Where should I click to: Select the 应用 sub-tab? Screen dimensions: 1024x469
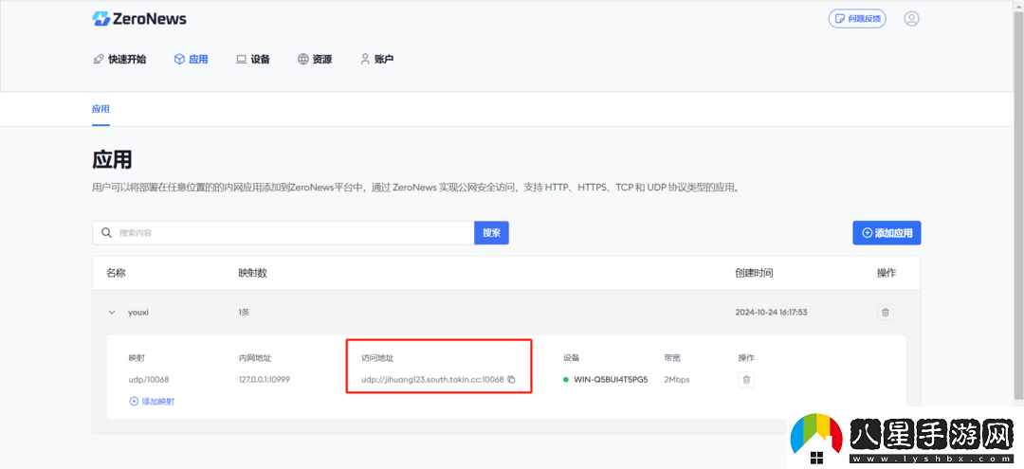(x=101, y=109)
